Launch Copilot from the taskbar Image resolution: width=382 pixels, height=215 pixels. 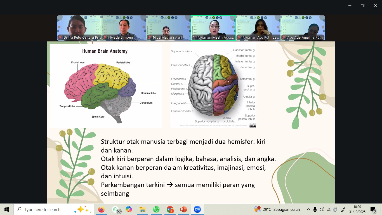[129, 209]
